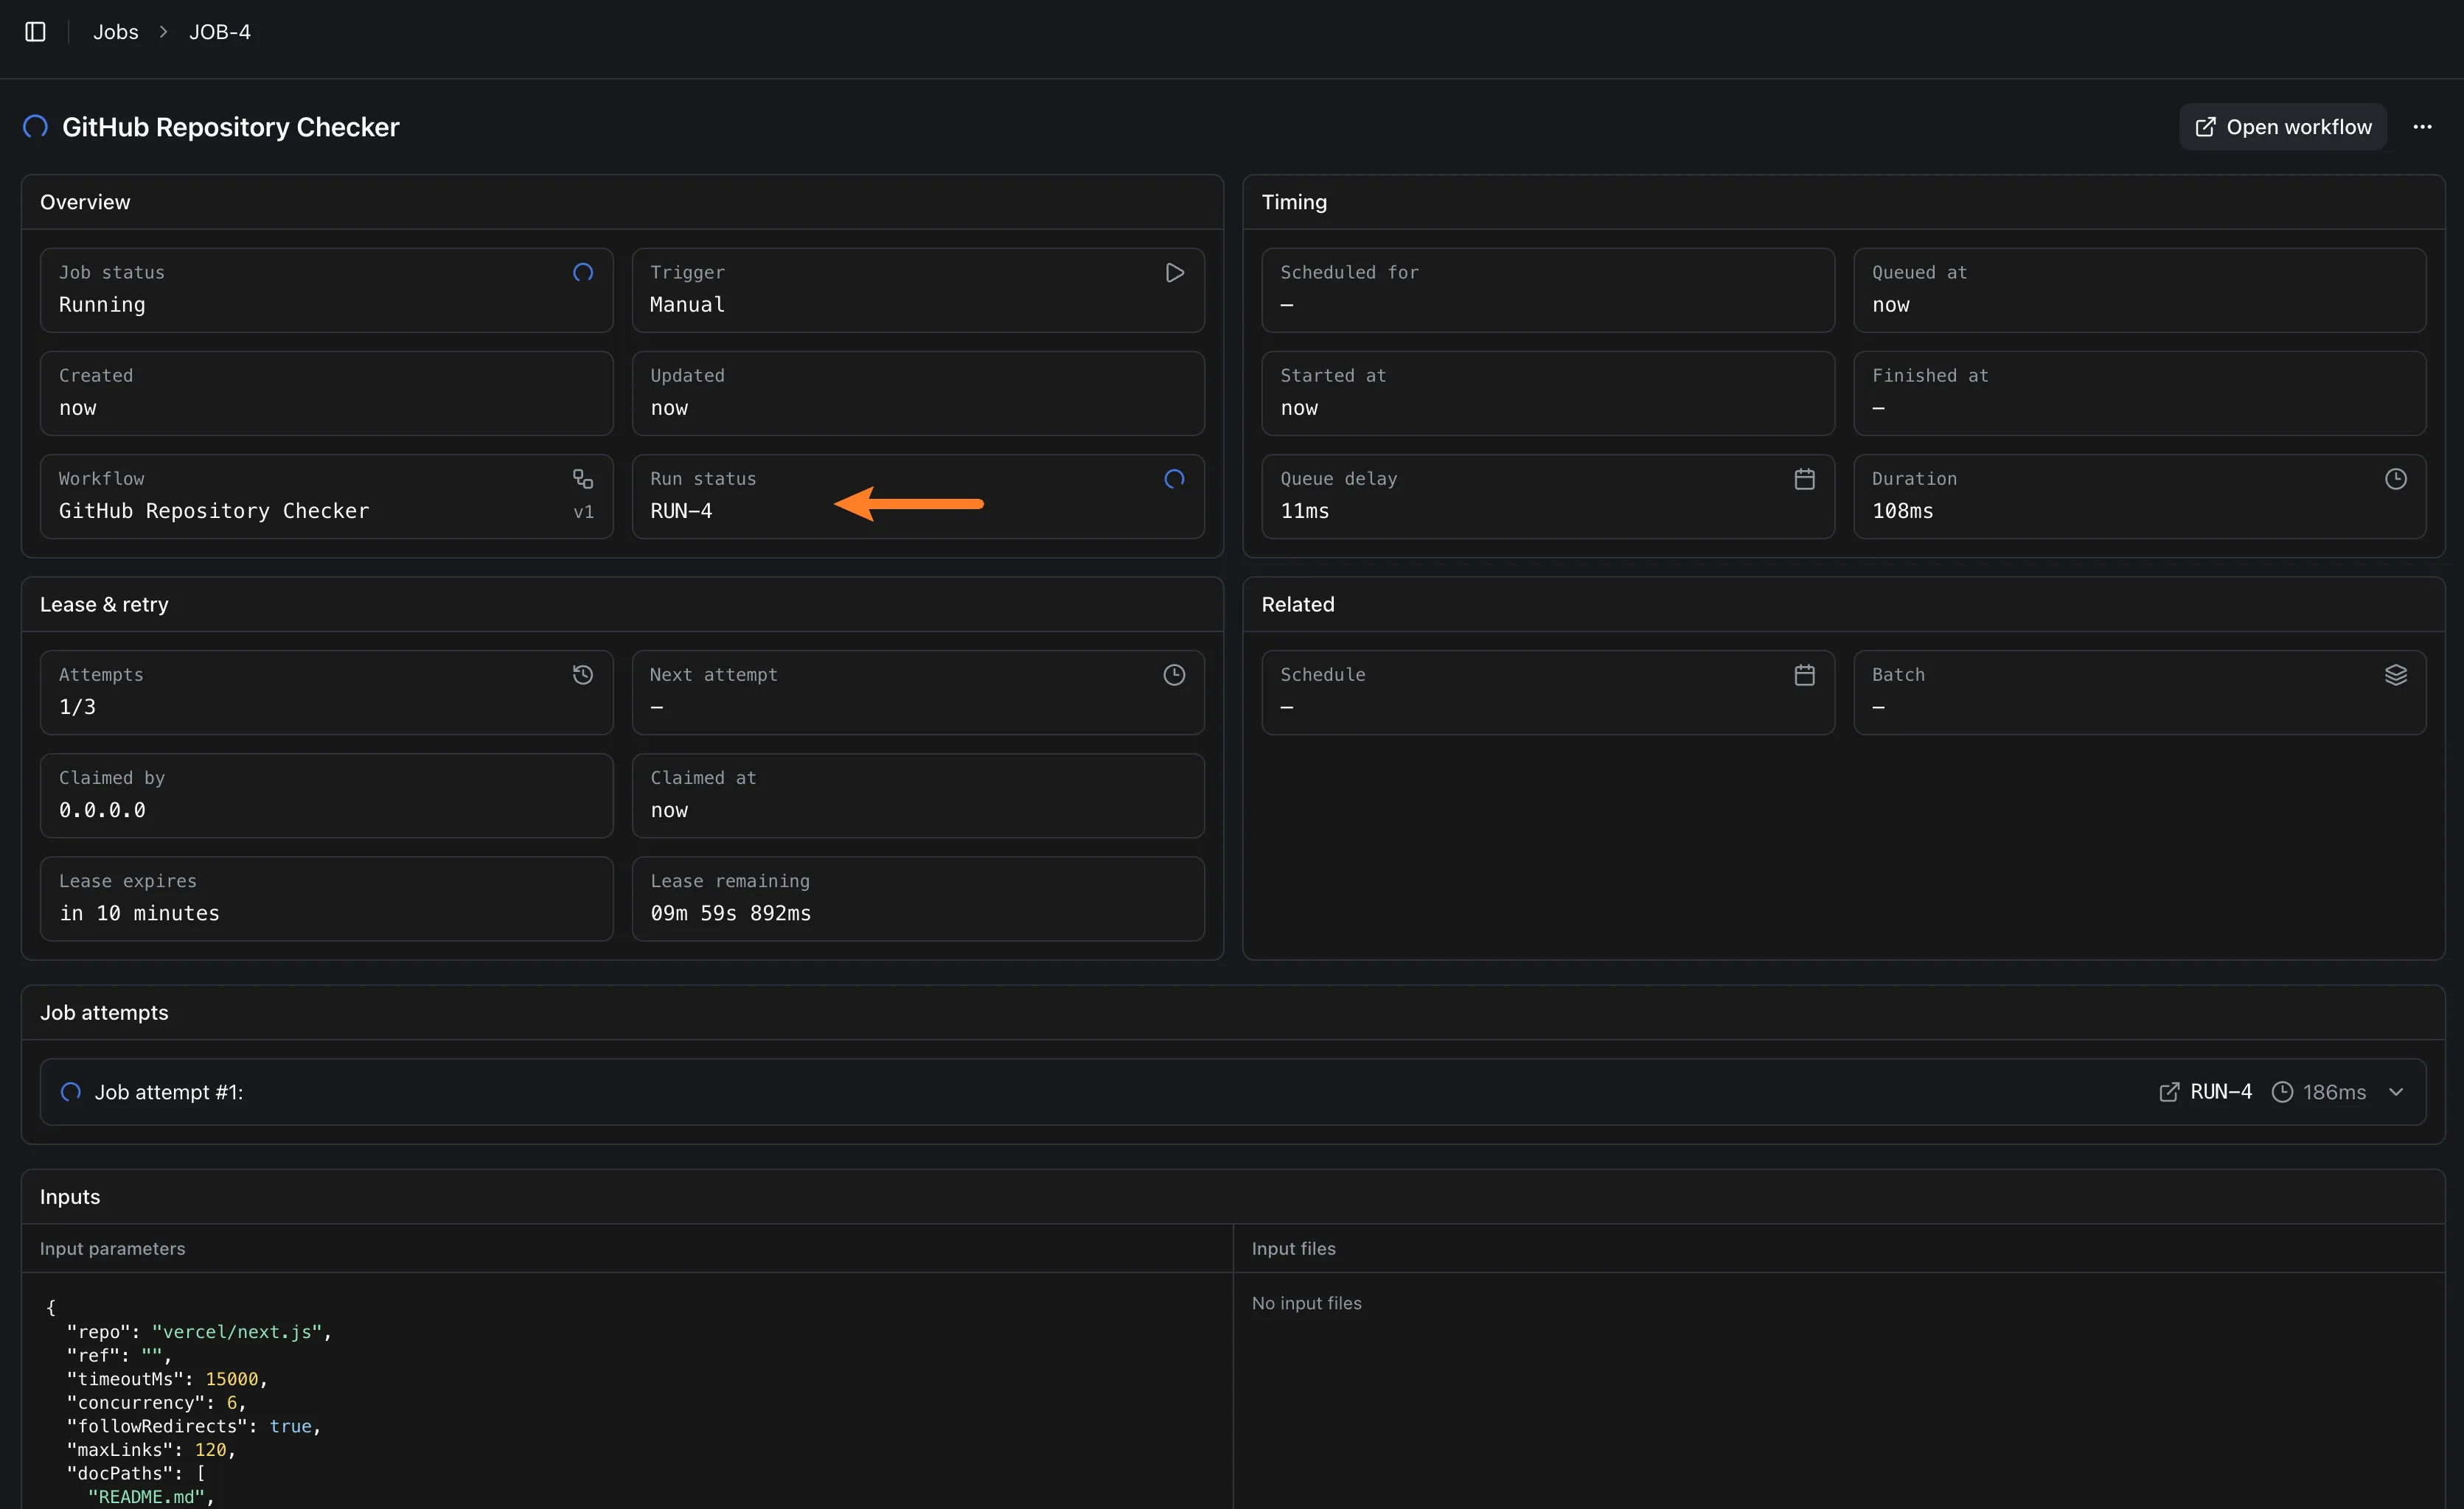
Task: Expand Job attempt #1 chevron
Action: [x=2395, y=1092]
